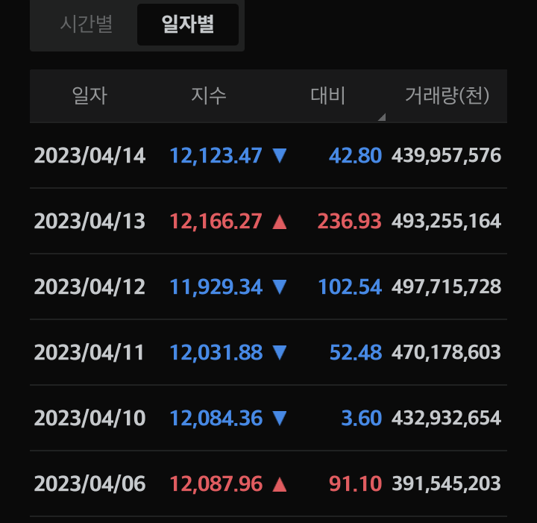Click the up arrow beside 12,166.27
The image size is (537, 523).
(280, 222)
